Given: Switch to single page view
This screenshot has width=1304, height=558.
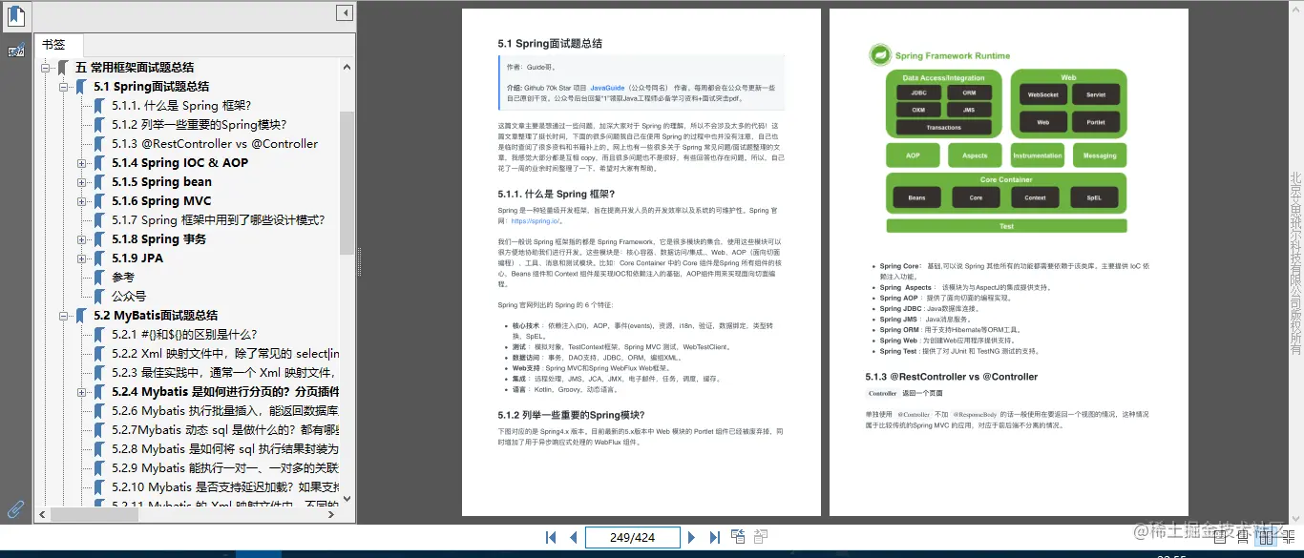Looking at the screenshot, I should coord(1220,538).
